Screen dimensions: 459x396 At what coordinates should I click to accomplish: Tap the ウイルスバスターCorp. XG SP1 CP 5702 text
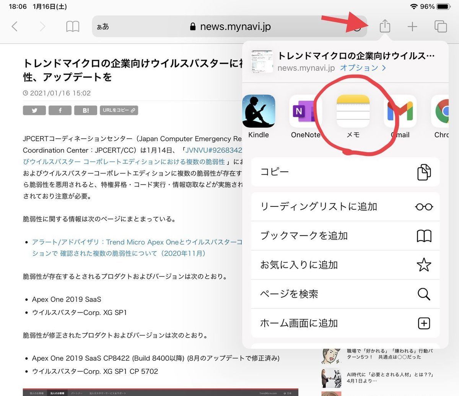point(95,371)
